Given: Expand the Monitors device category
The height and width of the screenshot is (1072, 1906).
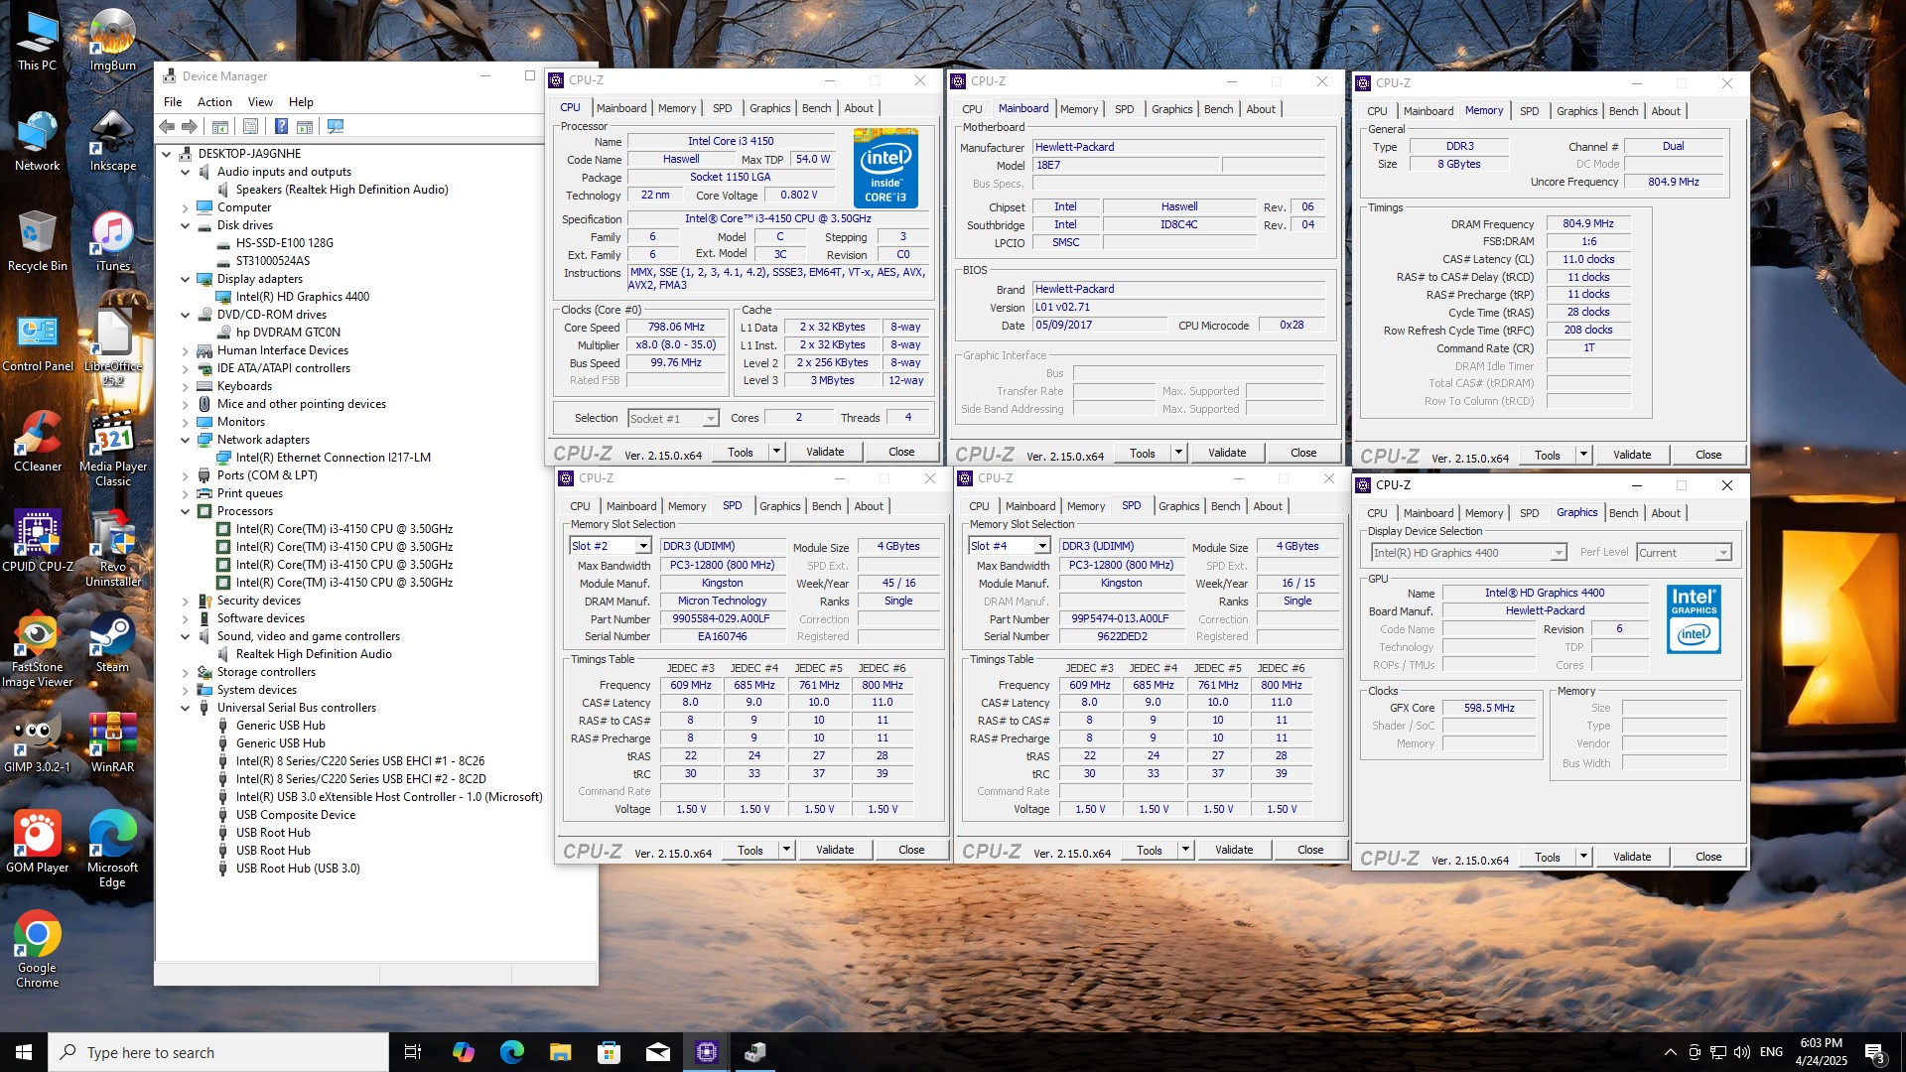Looking at the screenshot, I should pyautogui.click(x=186, y=422).
